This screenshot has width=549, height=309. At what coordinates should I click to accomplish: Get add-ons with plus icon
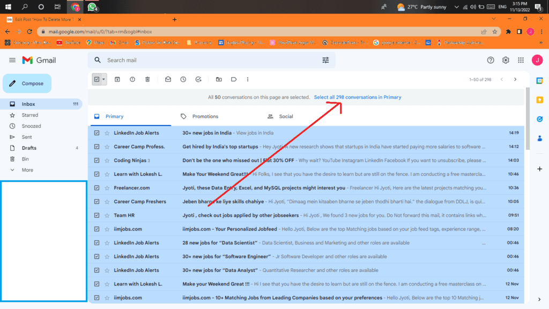click(x=539, y=169)
